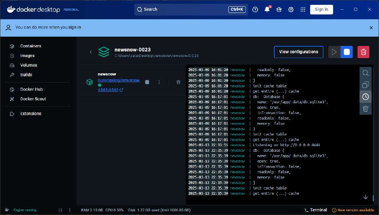Open newsnow container three-dot menu
The image size is (379, 215).
[159, 82]
